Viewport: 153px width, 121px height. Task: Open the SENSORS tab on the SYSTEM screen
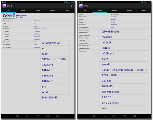(x=129, y=11)
